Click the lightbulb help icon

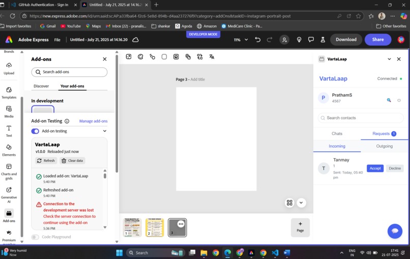(299, 40)
